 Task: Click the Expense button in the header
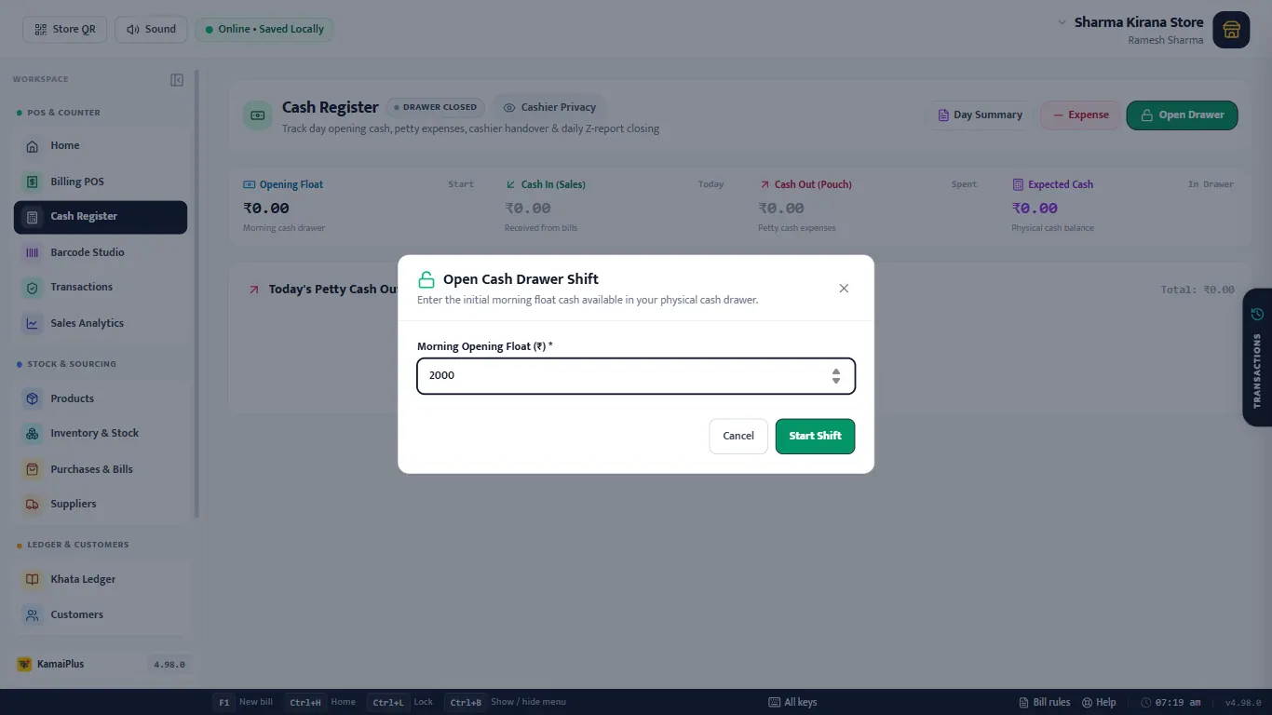pyautogui.click(x=1080, y=115)
